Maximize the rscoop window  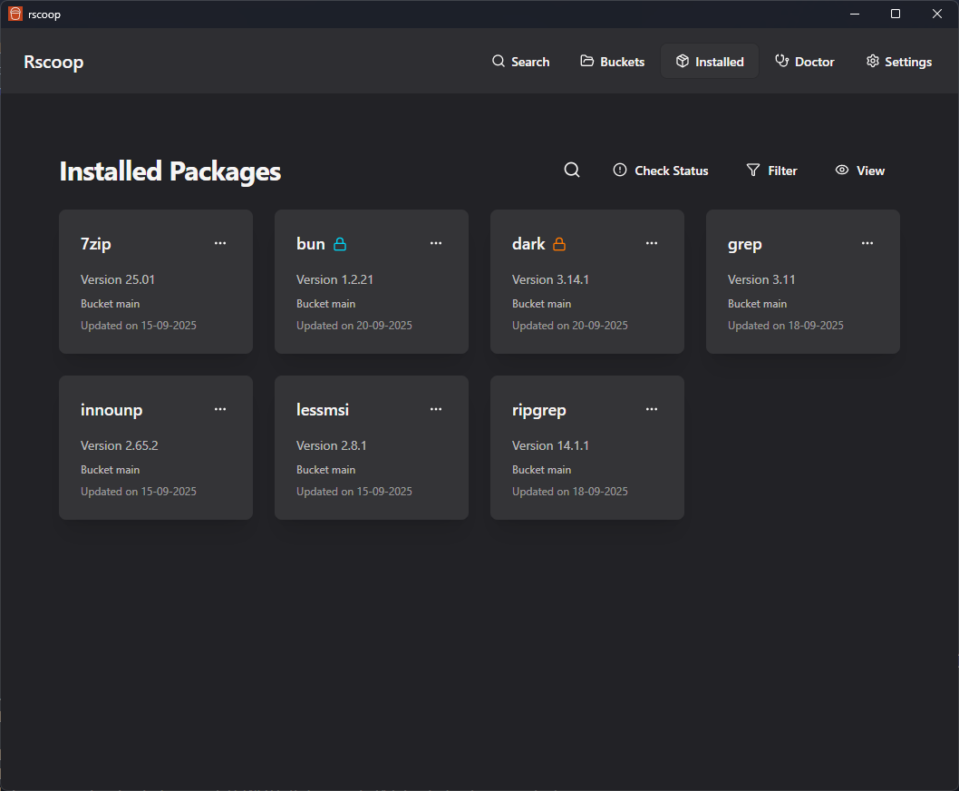(x=895, y=14)
